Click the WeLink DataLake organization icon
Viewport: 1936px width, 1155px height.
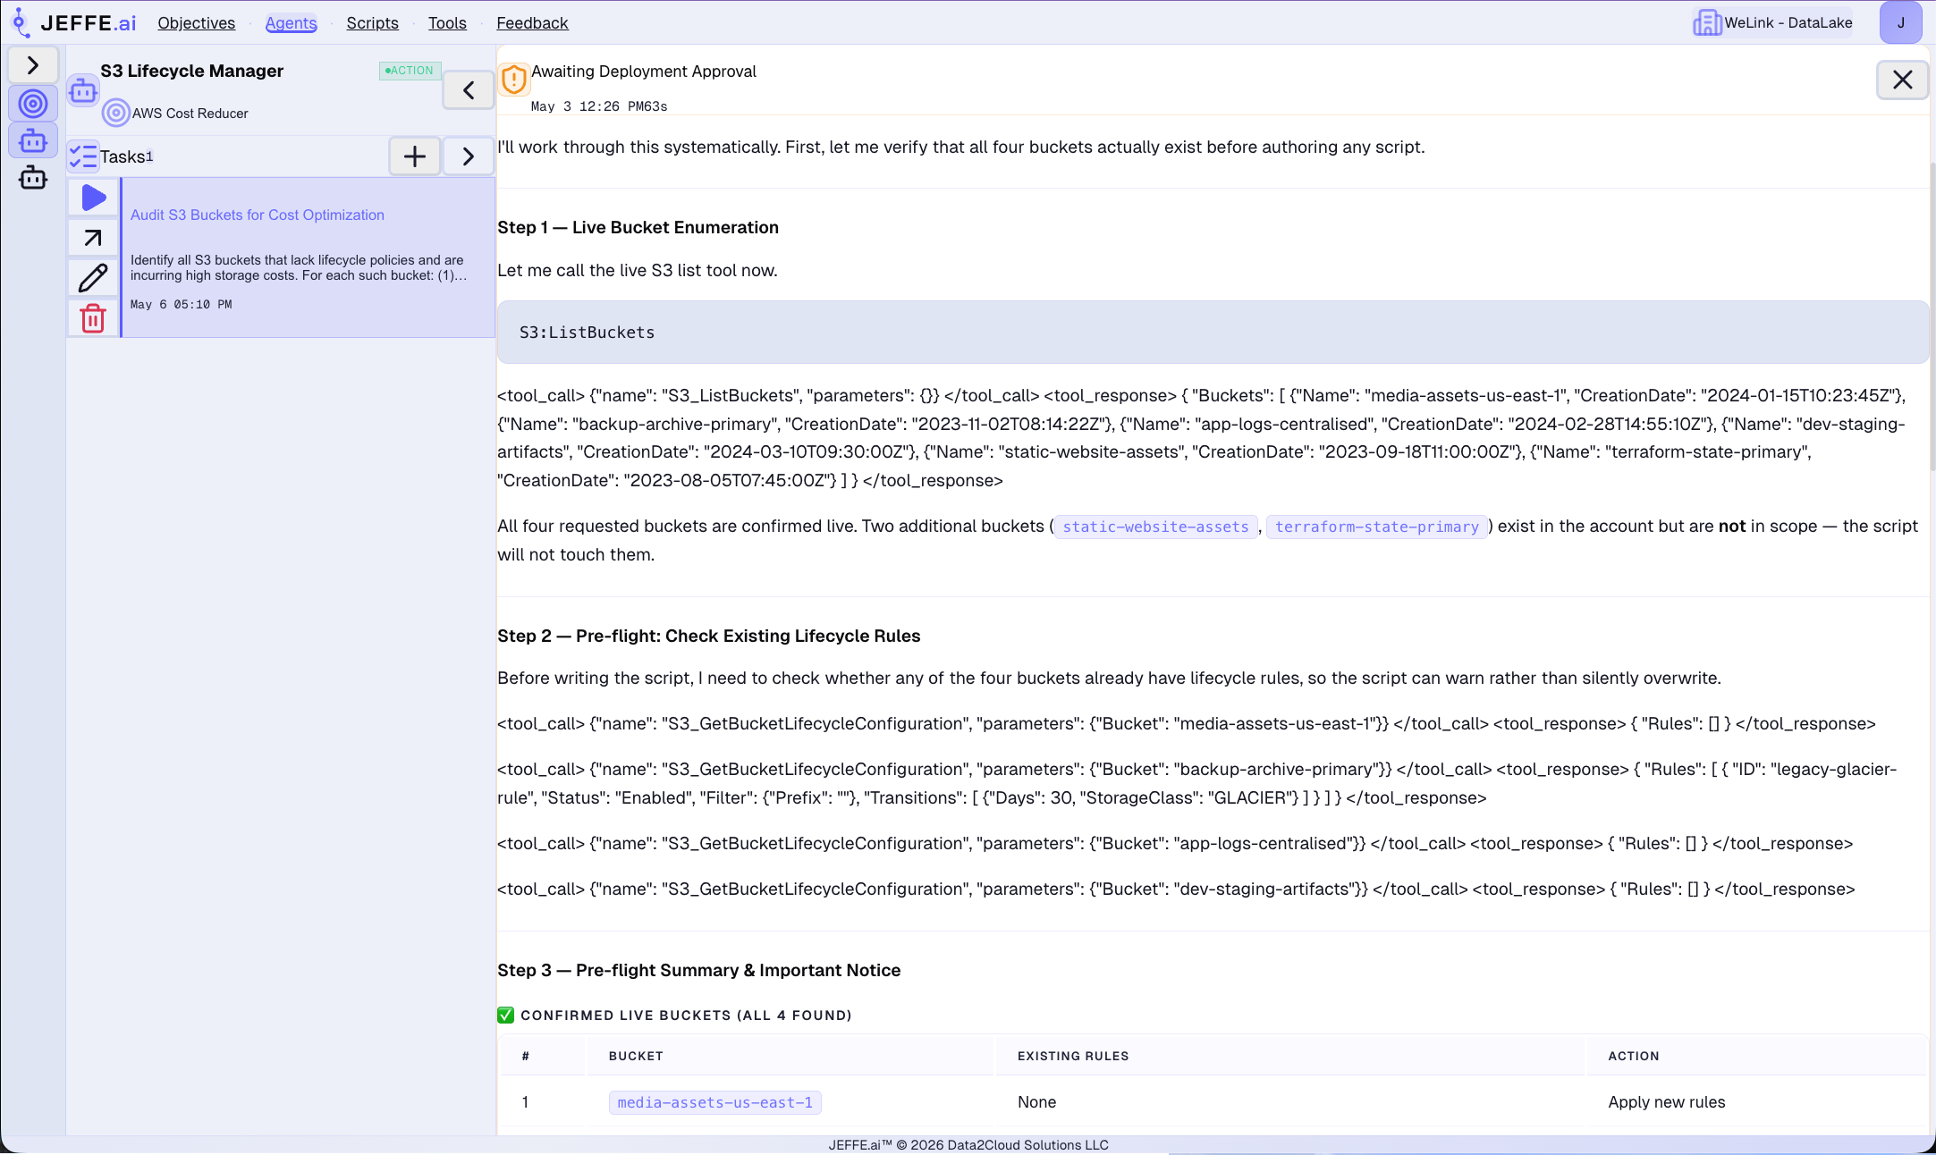pyautogui.click(x=1707, y=23)
